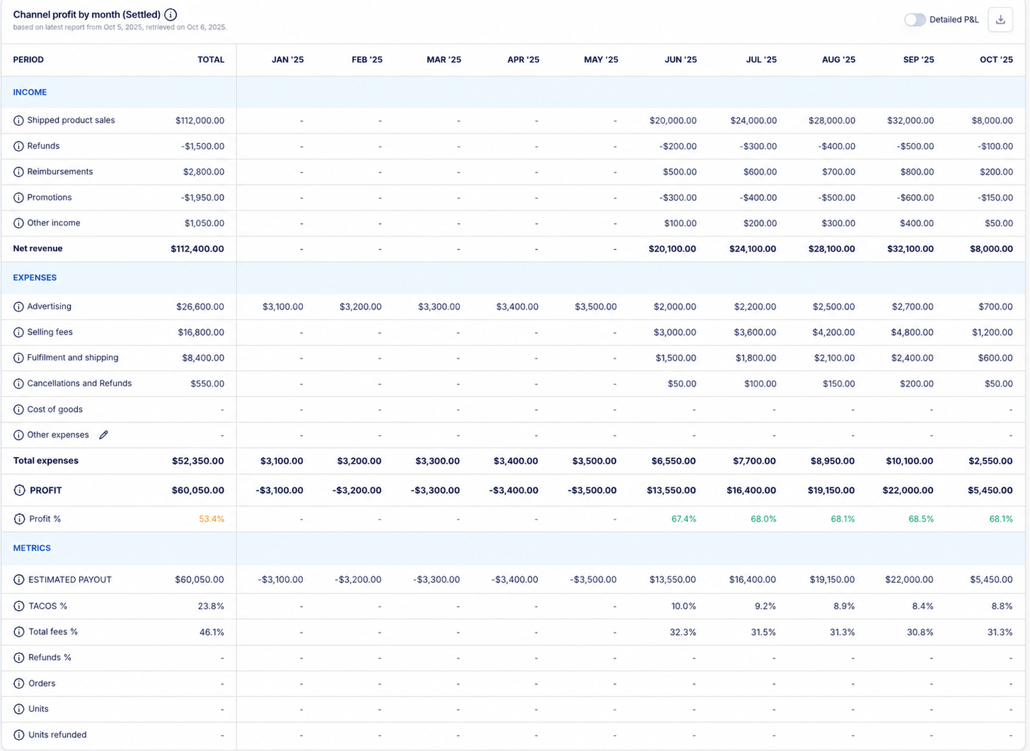This screenshot has height=751, width=1030.
Task: Edit Other expenses with the pencil icon
Action: click(104, 435)
